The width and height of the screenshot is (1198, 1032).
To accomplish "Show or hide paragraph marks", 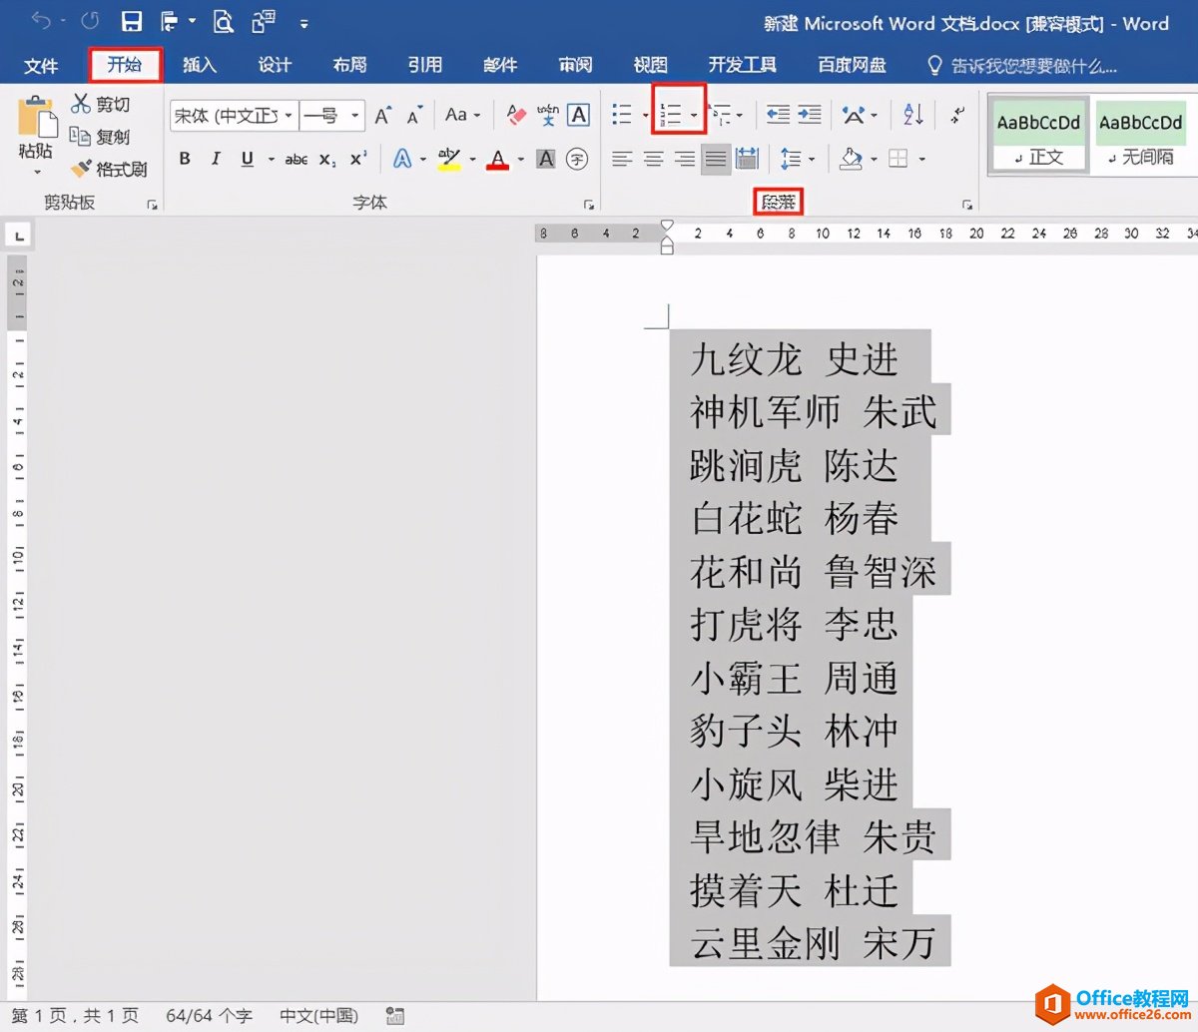I will pyautogui.click(x=958, y=115).
